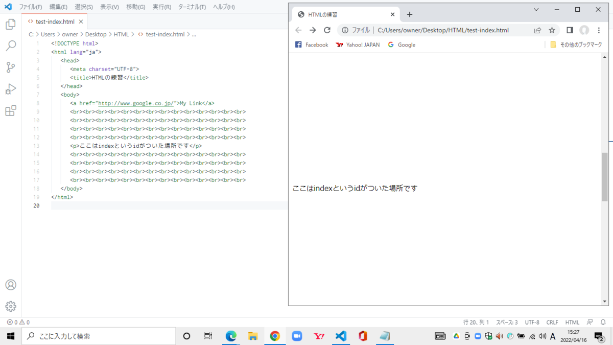The height and width of the screenshot is (345, 613).
Task: Close the test-index.html editor tab
Action: [81, 21]
